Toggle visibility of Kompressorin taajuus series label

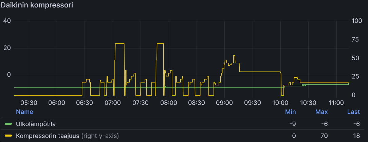[48, 136]
